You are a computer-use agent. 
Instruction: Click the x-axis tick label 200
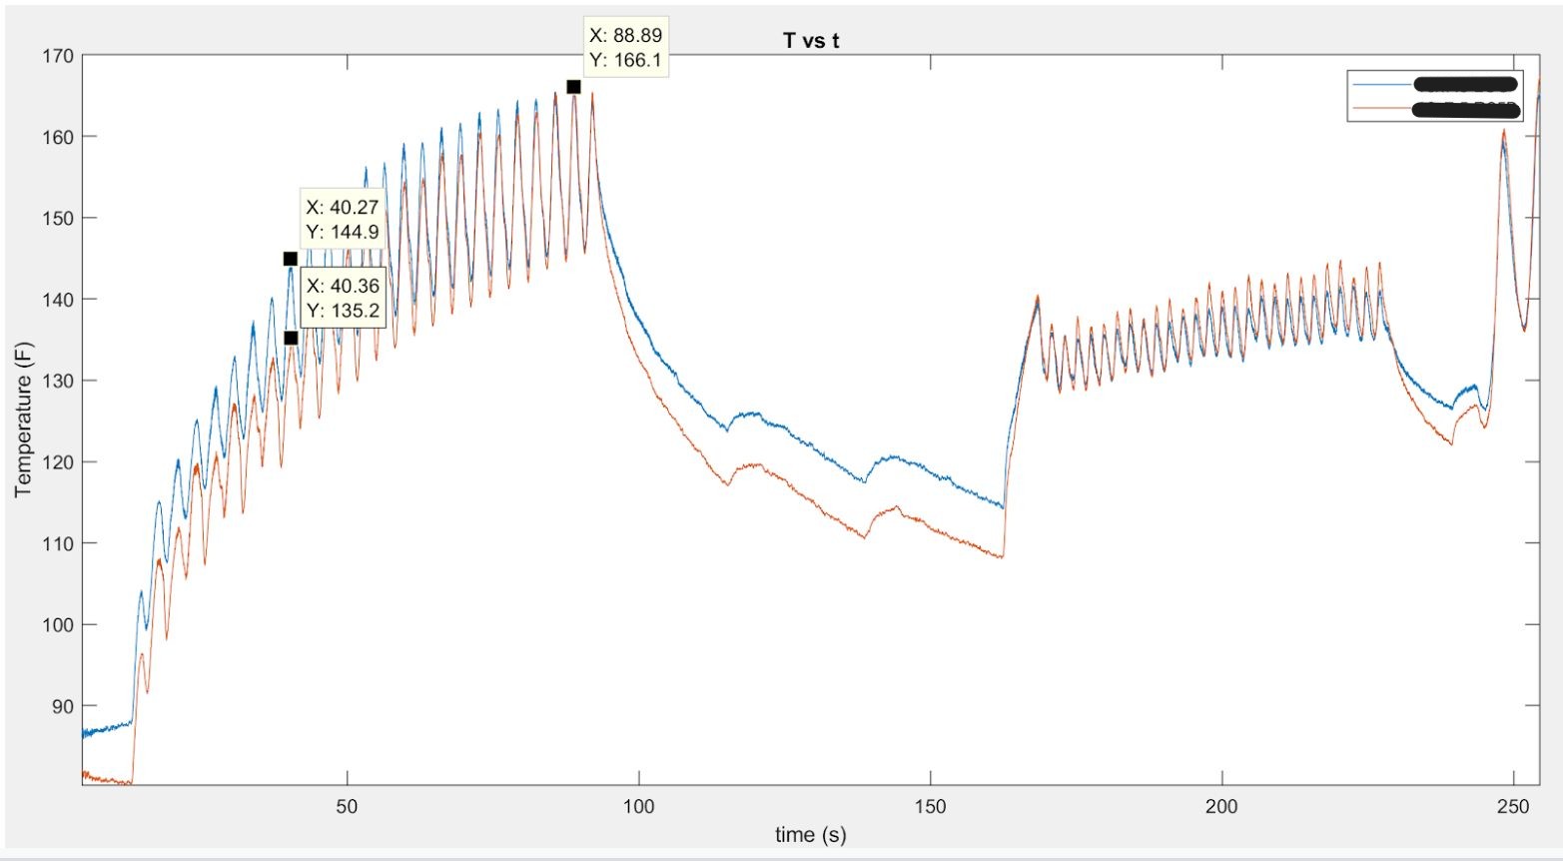tap(1221, 807)
